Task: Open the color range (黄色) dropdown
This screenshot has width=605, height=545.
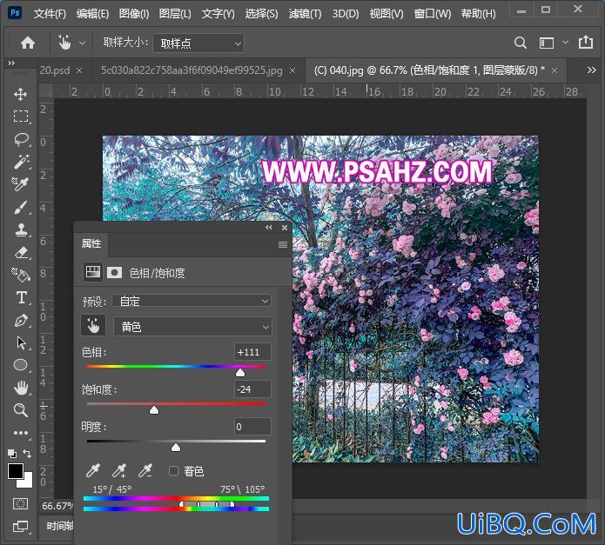Action: click(192, 327)
